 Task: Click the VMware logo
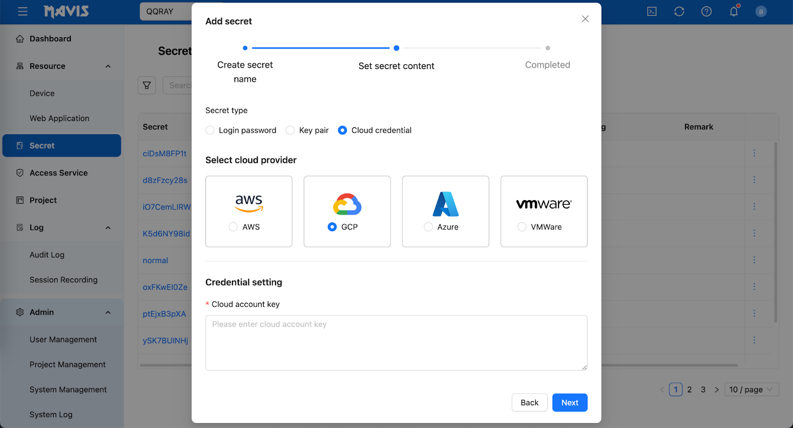(544, 204)
